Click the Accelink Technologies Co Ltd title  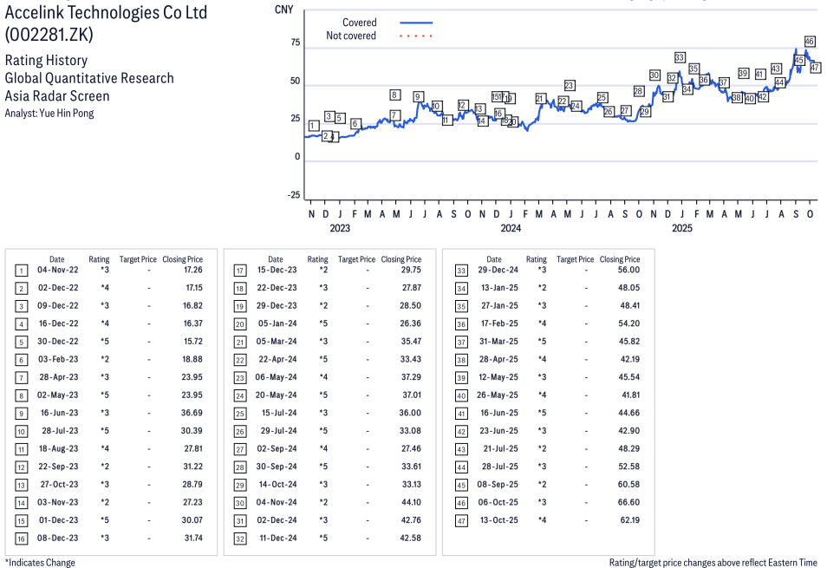106,14
